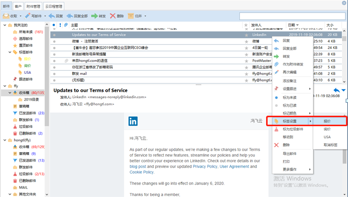This screenshot has height=197, width=348.
Task: Collapse the 我关注的 tree group
Action: pos(4,25)
